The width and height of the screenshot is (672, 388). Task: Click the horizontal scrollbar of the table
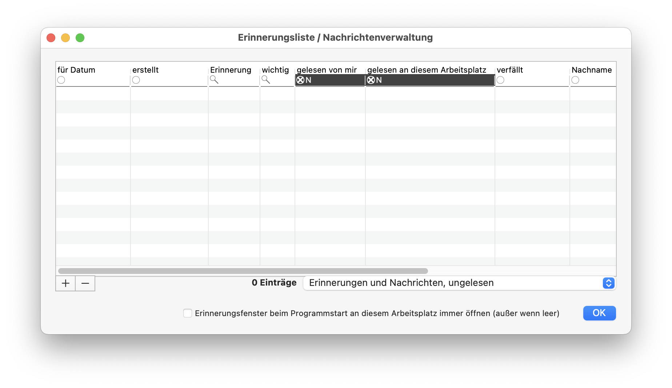243,271
